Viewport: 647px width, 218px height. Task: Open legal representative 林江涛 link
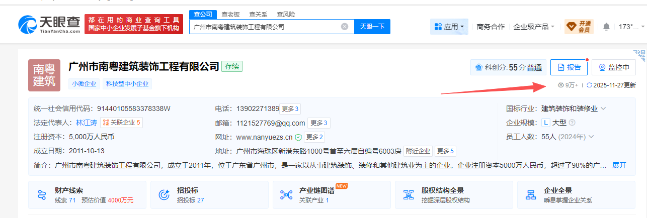[x=87, y=123]
